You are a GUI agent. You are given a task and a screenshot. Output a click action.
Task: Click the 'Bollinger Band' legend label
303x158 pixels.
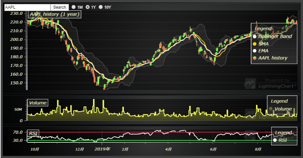point(275,36)
